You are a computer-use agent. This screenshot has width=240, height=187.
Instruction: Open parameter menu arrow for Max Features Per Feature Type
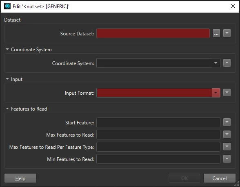pos(227,147)
